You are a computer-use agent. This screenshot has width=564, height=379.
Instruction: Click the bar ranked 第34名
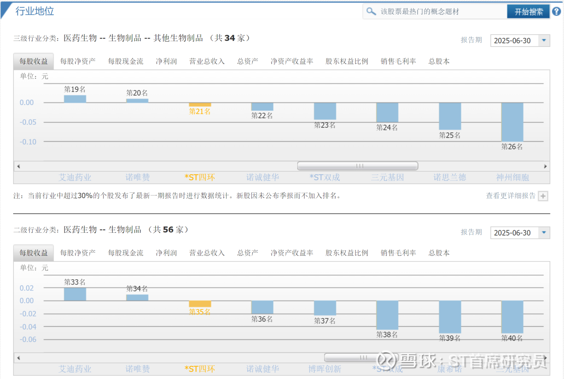point(137,297)
